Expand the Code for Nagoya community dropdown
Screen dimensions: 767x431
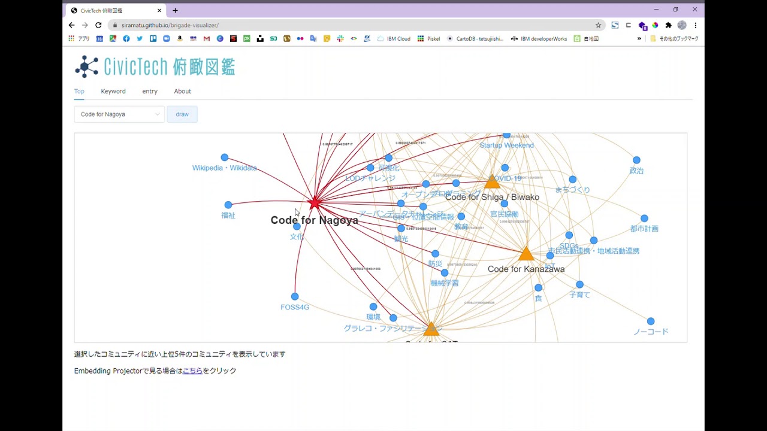119,114
